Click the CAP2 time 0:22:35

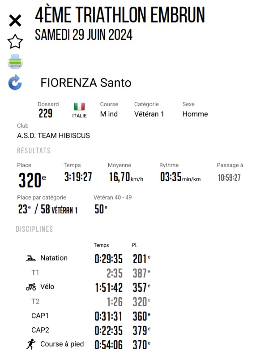click(x=109, y=330)
